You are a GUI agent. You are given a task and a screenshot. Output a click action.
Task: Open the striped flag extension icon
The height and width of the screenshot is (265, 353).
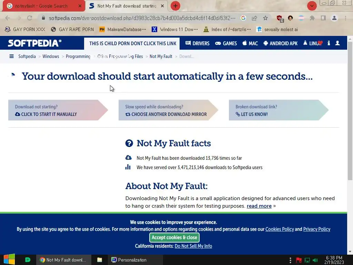tap(301, 18)
